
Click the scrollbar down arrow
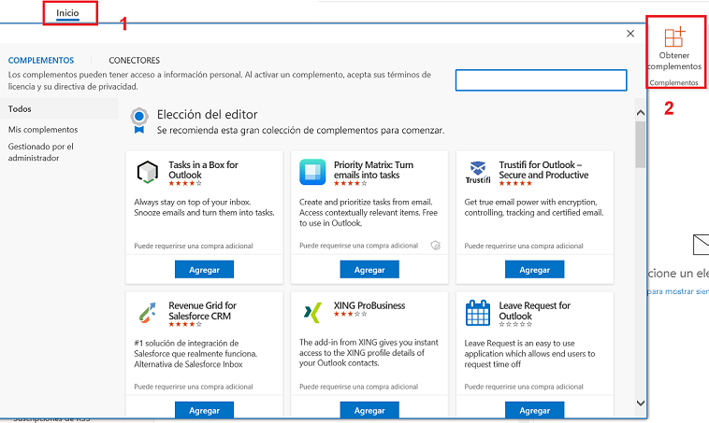(641, 402)
